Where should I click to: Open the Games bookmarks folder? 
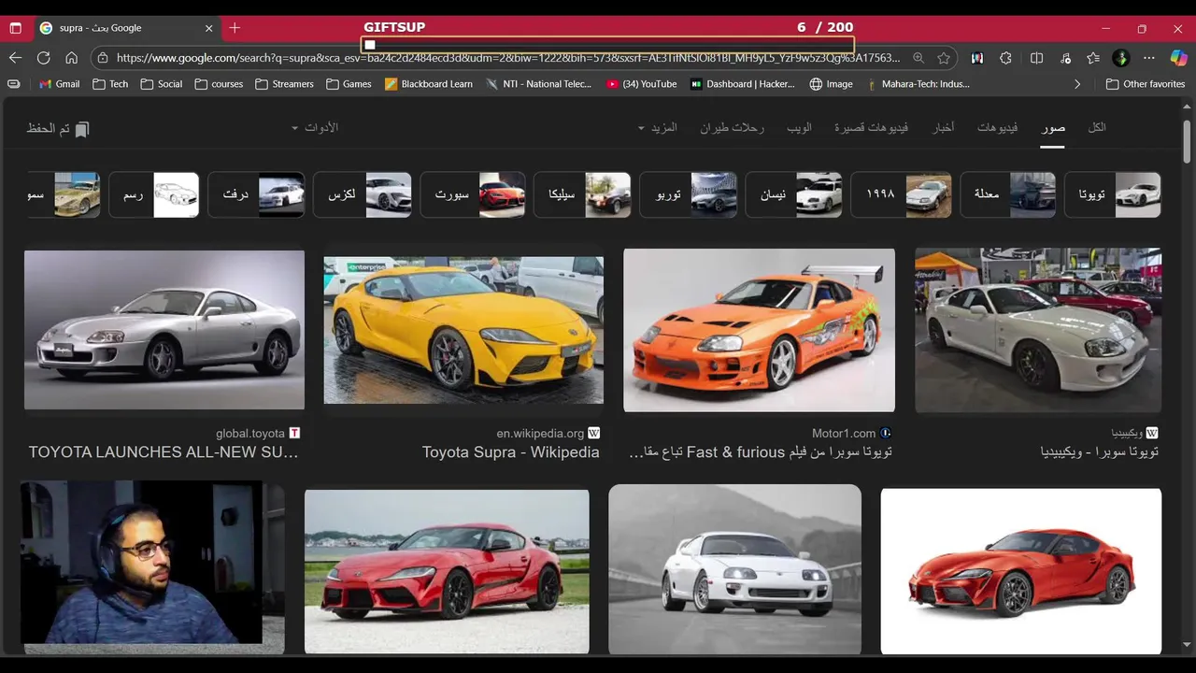[x=349, y=84]
